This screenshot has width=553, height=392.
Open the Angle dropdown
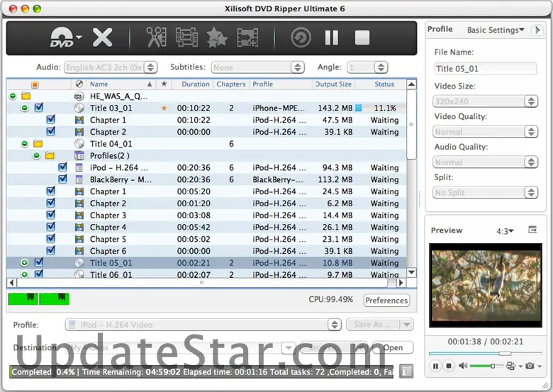[367, 67]
